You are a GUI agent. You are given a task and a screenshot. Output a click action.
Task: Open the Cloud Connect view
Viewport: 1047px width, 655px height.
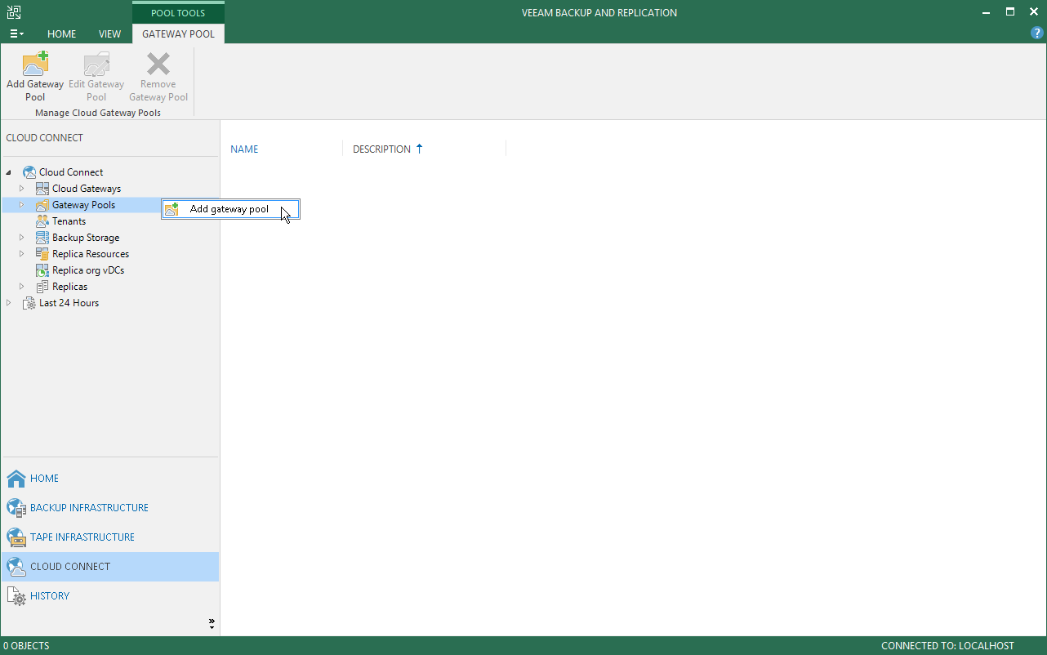(110, 567)
